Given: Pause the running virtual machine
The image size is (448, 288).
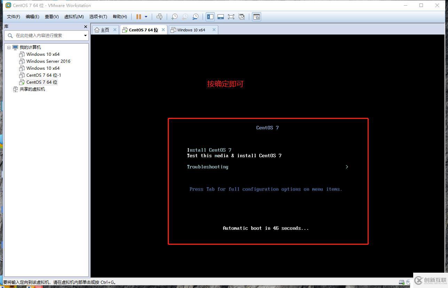Looking at the screenshot, I should [139, 17].
